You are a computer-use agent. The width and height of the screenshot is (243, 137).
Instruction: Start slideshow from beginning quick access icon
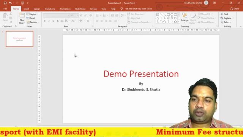tap(22, 3)
